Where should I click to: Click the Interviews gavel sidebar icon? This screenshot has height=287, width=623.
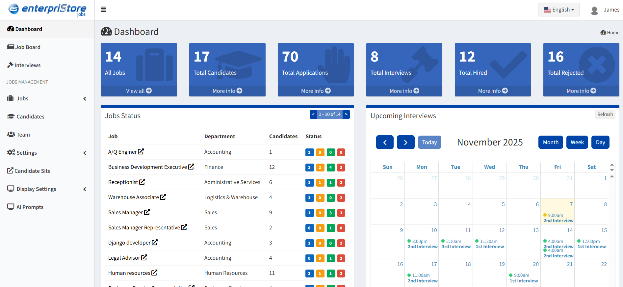click(10, 65)
